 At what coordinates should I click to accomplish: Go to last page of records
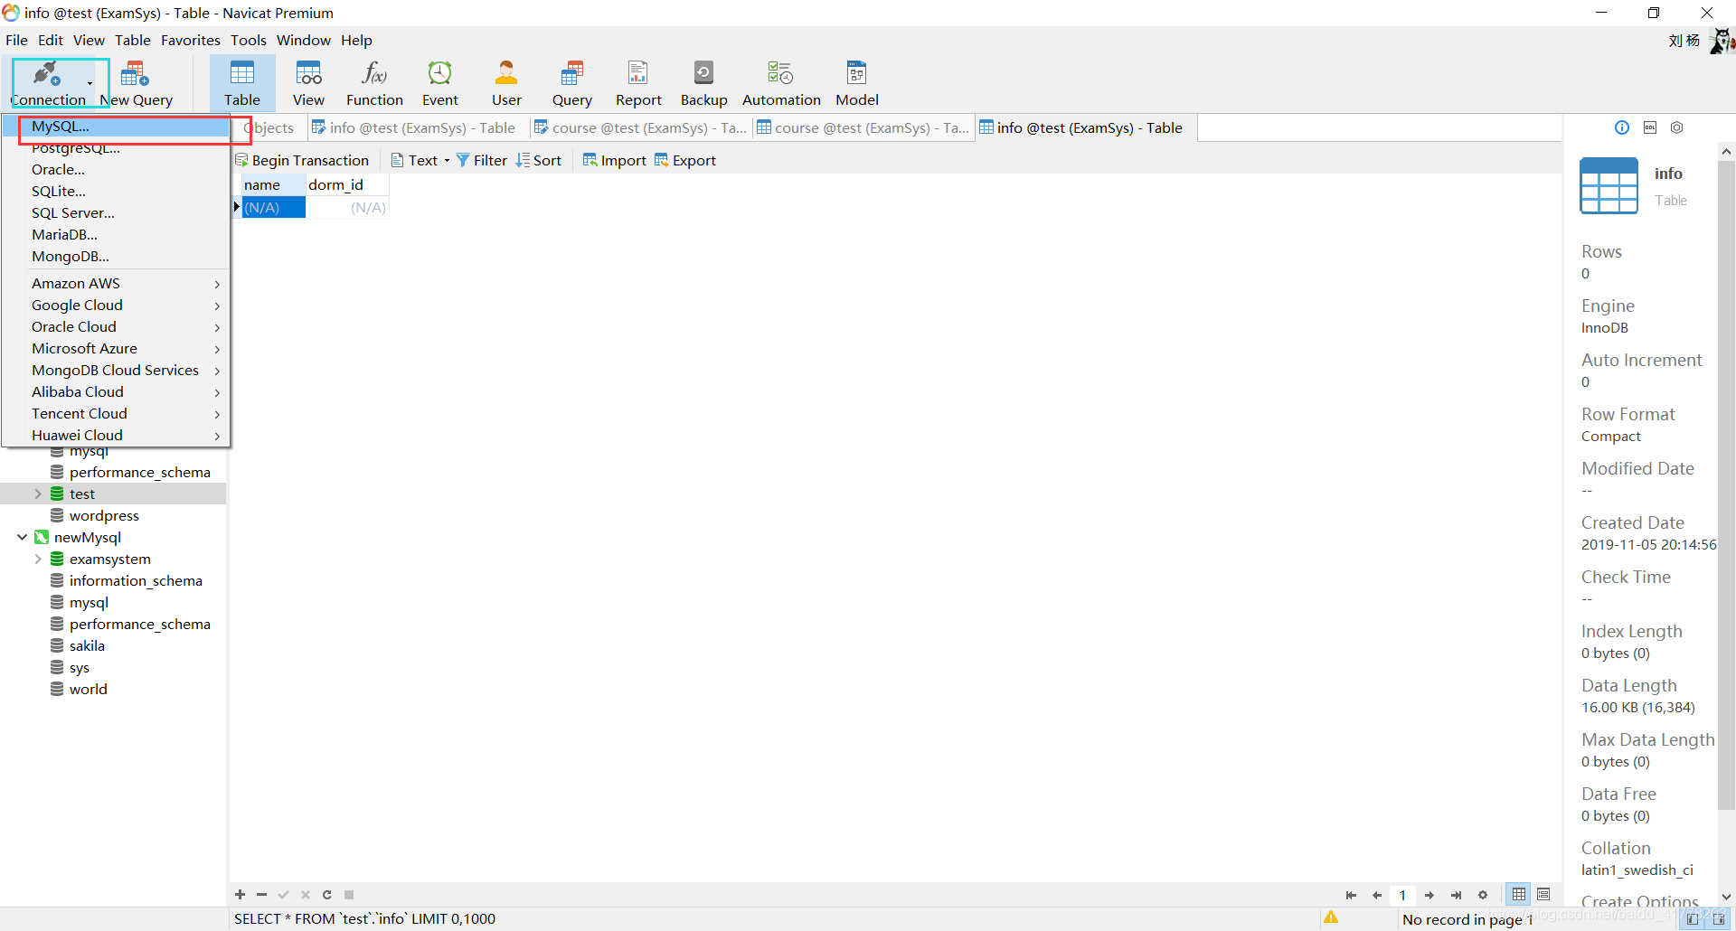(x=1456, y=895)
